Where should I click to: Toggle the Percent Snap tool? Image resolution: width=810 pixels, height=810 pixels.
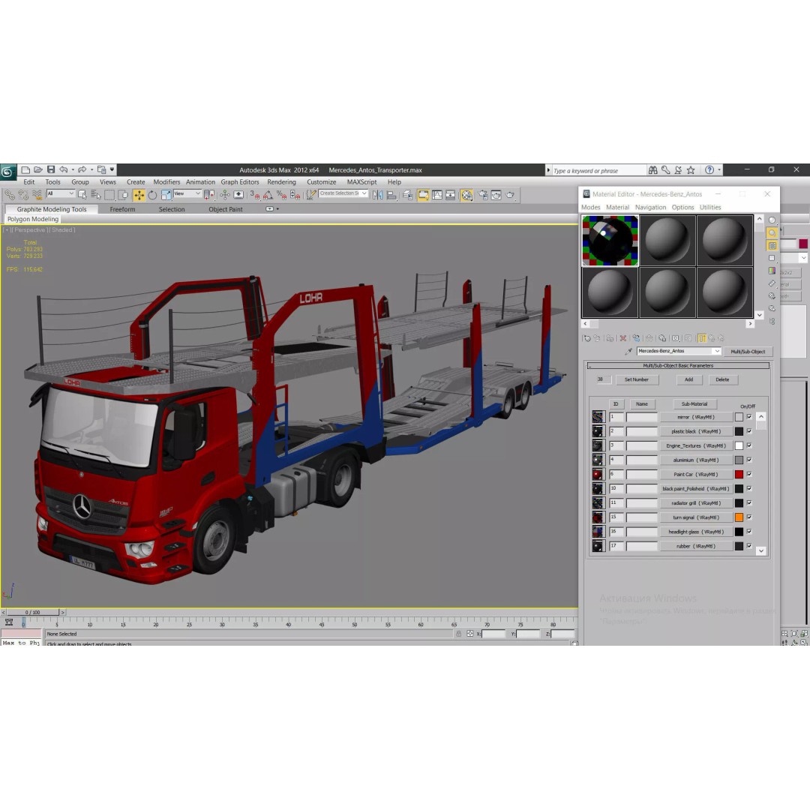[281, 195]
